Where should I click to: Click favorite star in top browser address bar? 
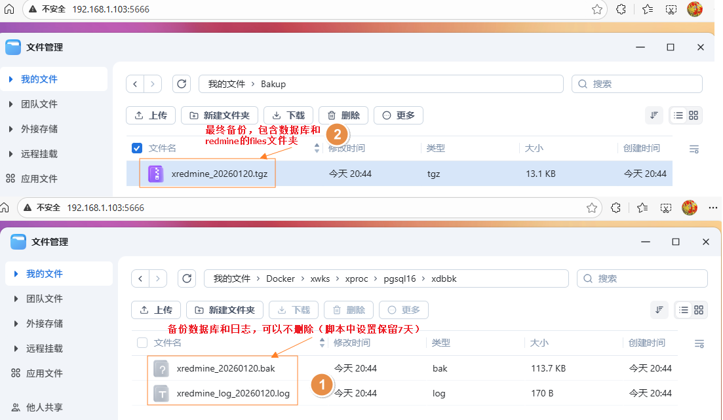[597, 9]
